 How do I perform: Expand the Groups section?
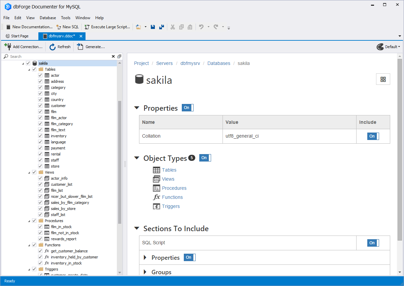145,272
